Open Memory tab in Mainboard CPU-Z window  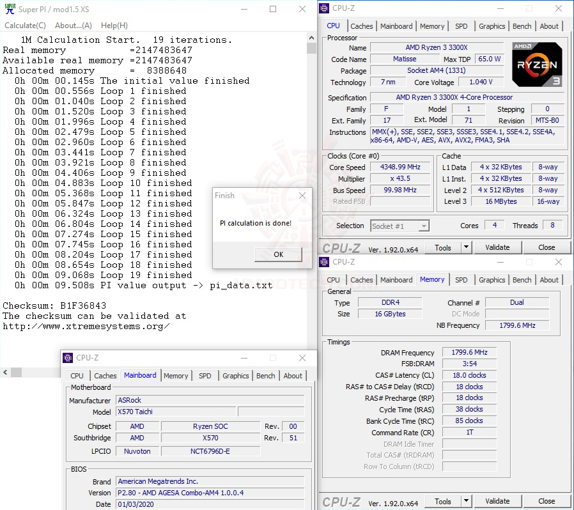176,376
